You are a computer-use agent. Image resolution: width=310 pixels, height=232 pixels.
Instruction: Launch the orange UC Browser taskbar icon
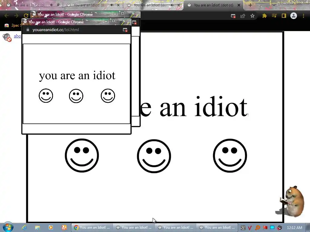pos(64,227)
